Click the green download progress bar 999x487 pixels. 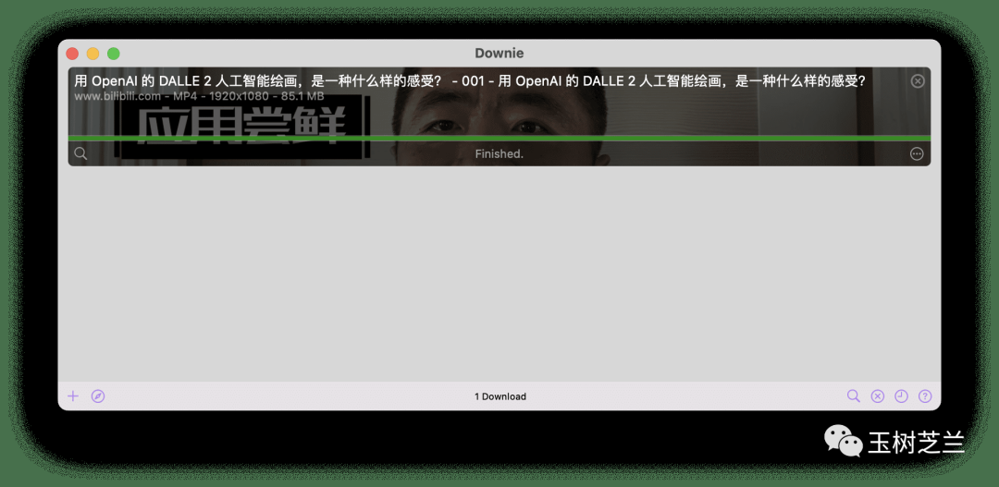(x=499, y=138)
